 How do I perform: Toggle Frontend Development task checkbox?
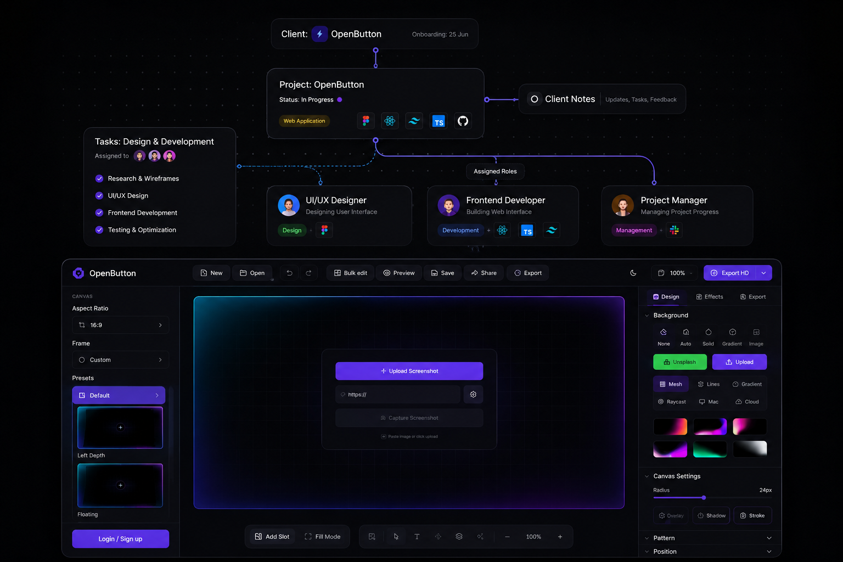pyautogui.click(x=99, y=212)
